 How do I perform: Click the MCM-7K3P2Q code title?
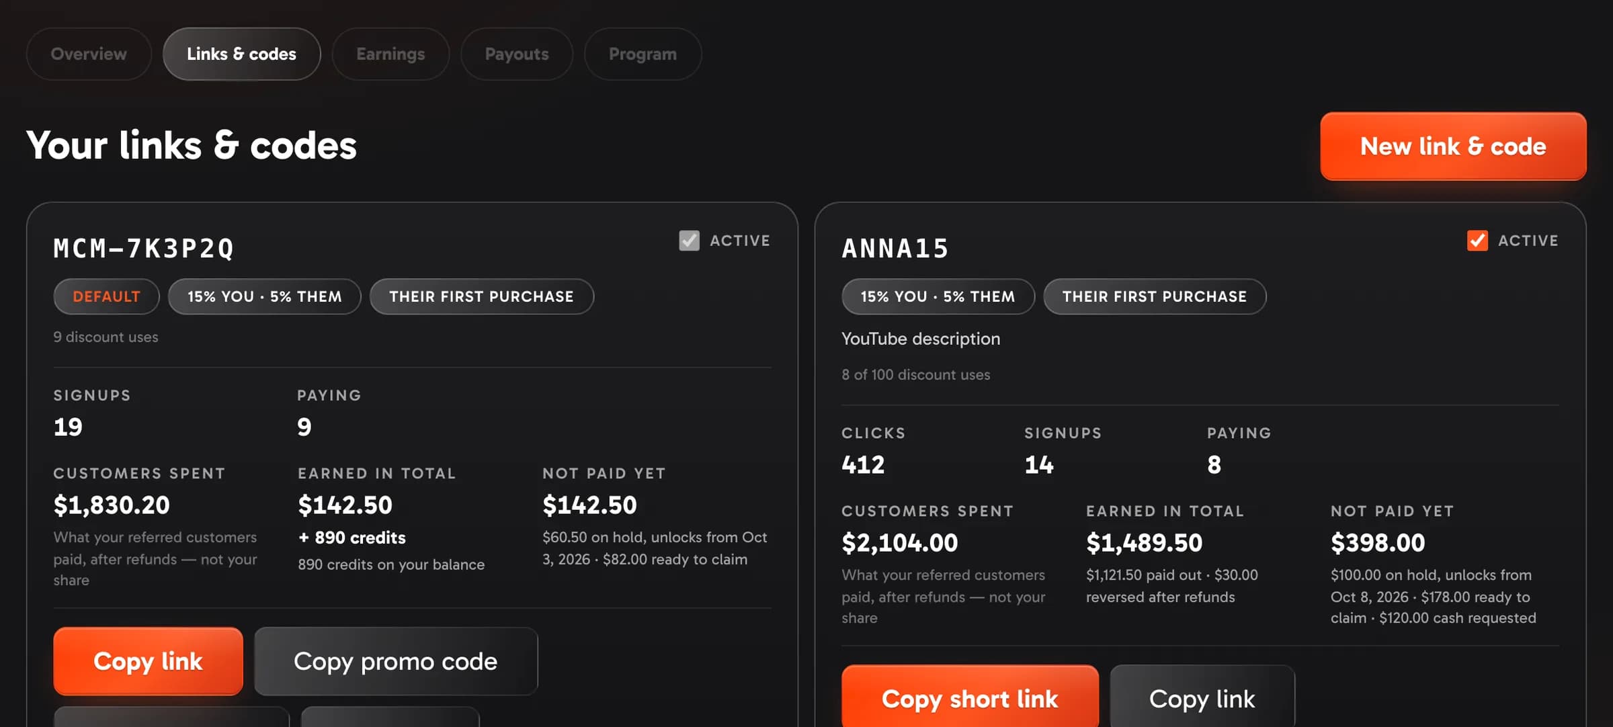coord(144,249)
